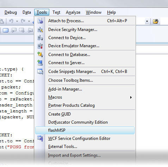Open the Help menu
Image resolution: width=168 pixels, height=167 pixels.
(x=111, y=12)
